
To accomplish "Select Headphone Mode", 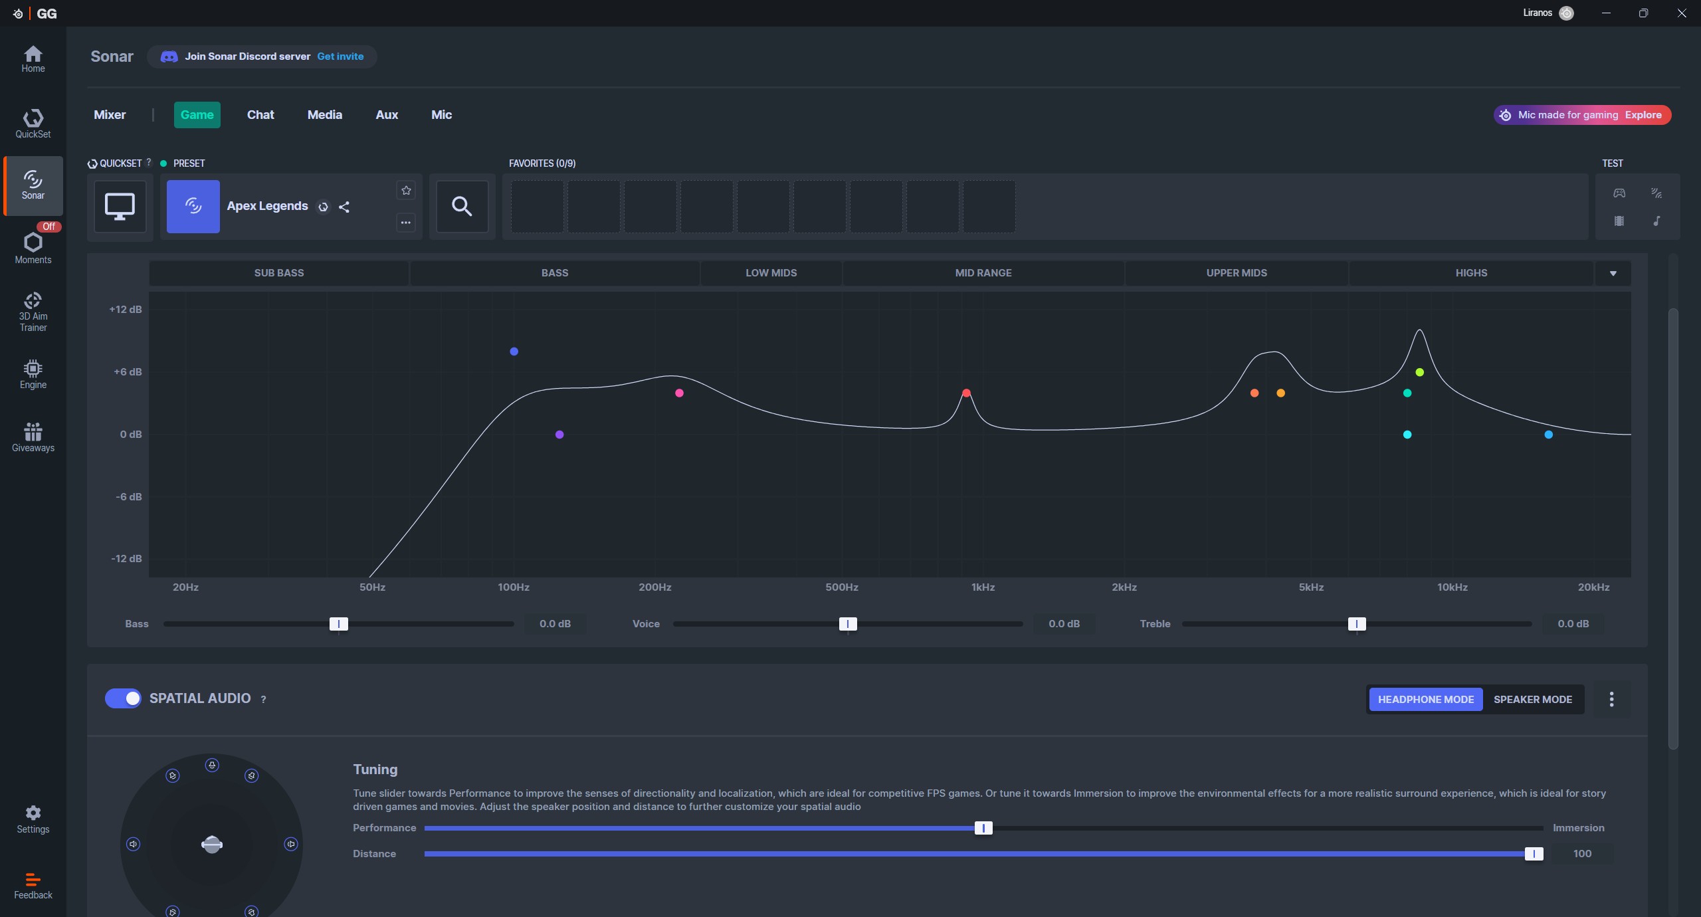I will [x=1425, y=699].
